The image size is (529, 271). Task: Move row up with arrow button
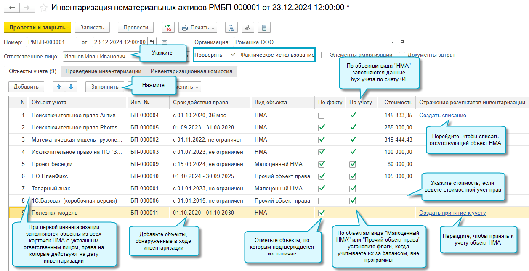[59, 87]
